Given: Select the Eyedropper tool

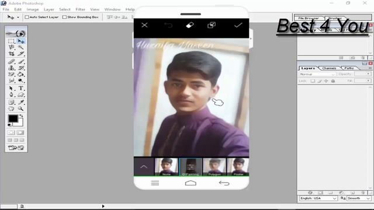Looking at the screenshot, I should [x=21, y=102].
